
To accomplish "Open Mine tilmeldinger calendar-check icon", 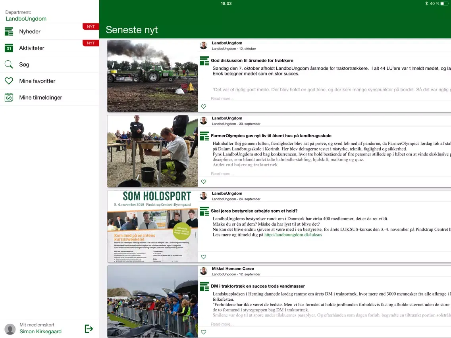I will [9, 98].
